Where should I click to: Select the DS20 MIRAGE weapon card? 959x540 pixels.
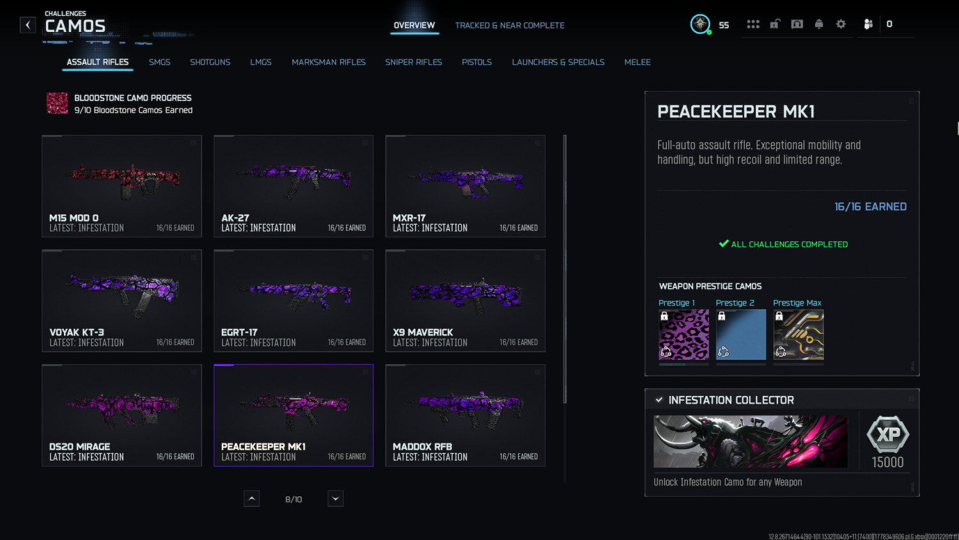122,415
